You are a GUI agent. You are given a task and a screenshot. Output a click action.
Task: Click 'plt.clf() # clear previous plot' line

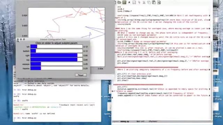(x=134, y=74)
